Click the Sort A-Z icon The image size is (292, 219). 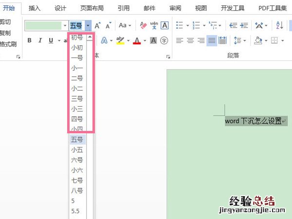pyautogui.click(x=279, y=25)
